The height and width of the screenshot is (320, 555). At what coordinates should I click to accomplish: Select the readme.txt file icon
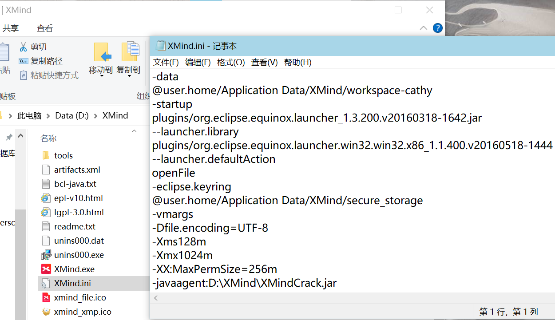pos(46,226)
